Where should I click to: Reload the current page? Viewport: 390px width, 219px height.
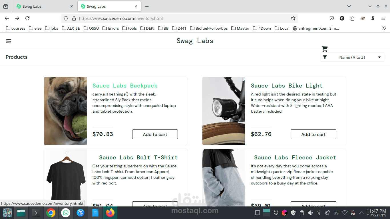pyautogui.click(x=27, y=18)
